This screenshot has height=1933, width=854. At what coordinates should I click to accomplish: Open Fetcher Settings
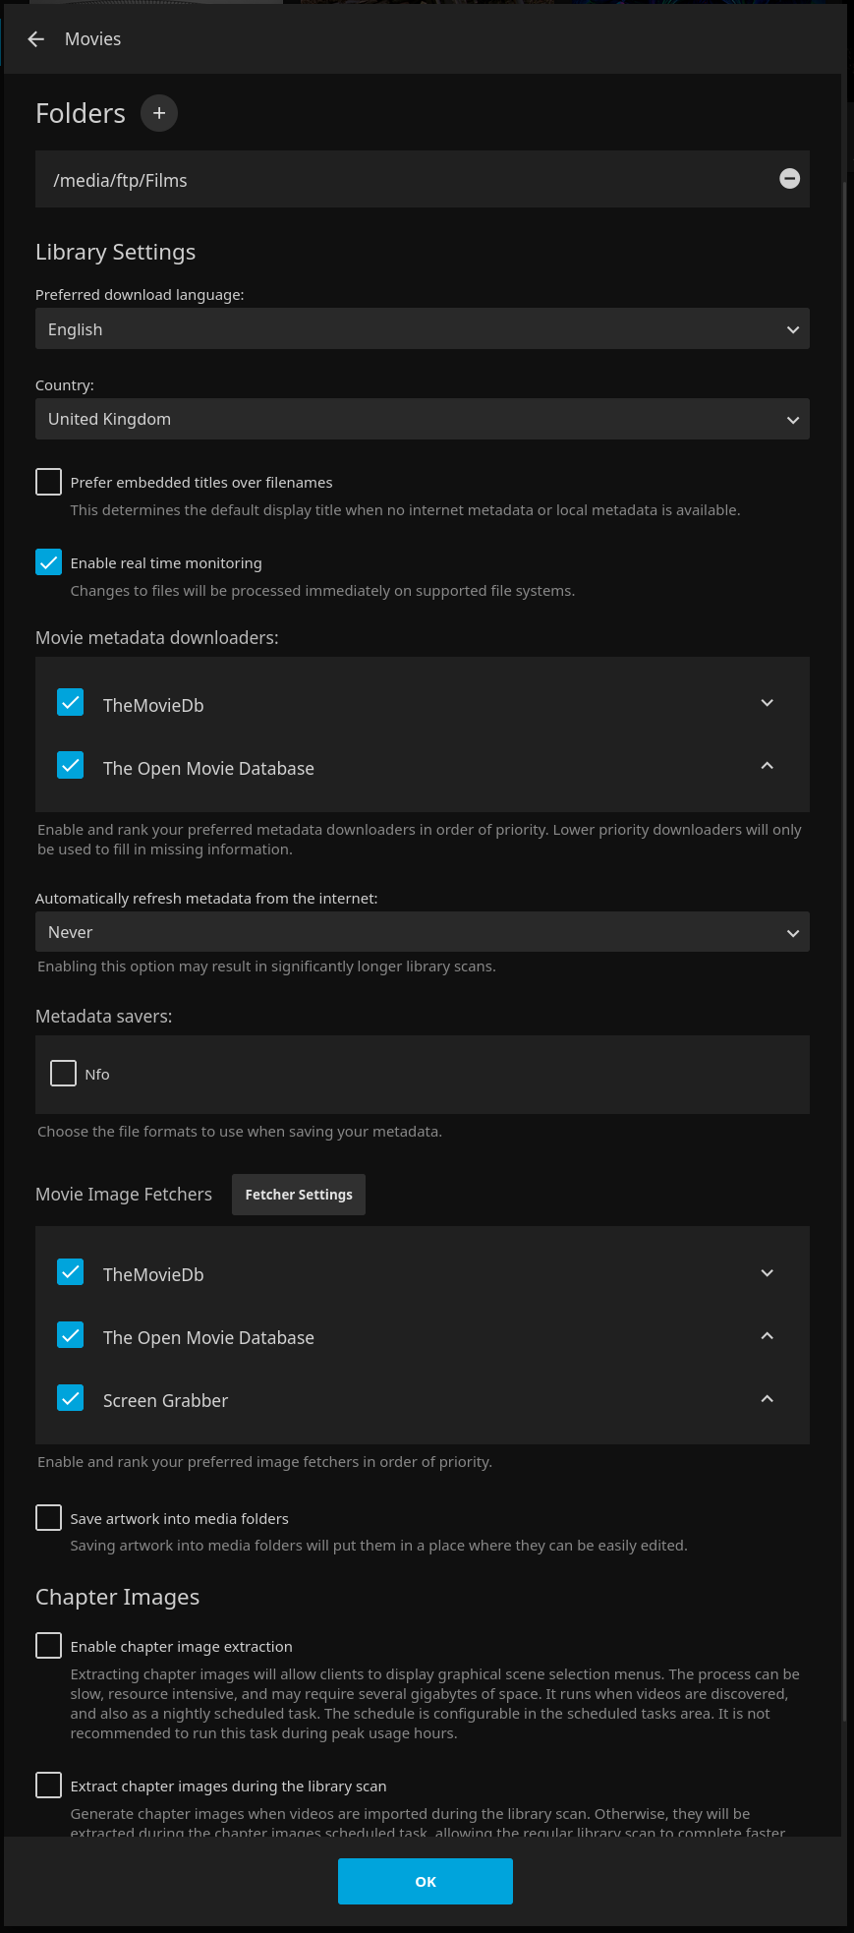coord(299,1195)
